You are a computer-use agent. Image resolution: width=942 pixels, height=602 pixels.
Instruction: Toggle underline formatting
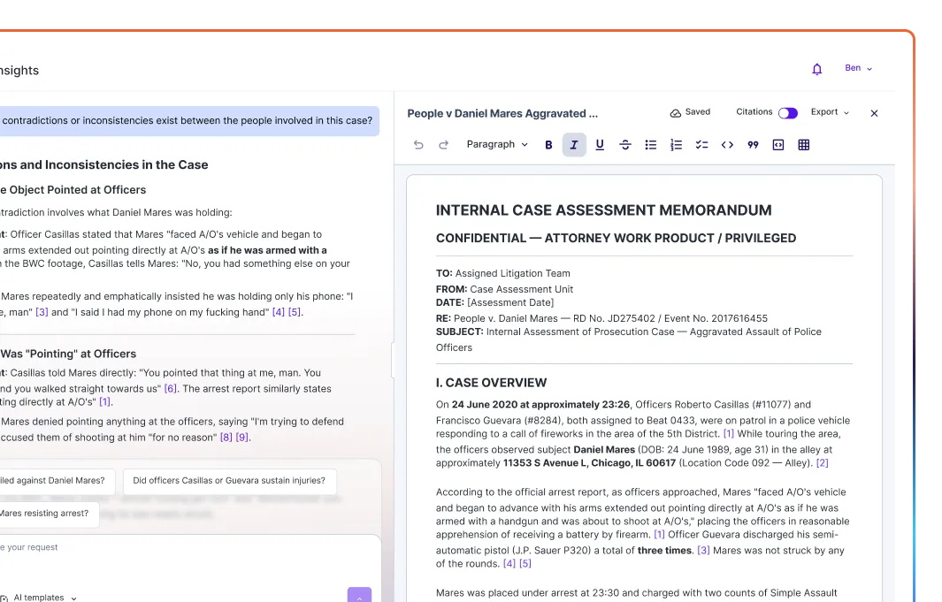point(600,145)
